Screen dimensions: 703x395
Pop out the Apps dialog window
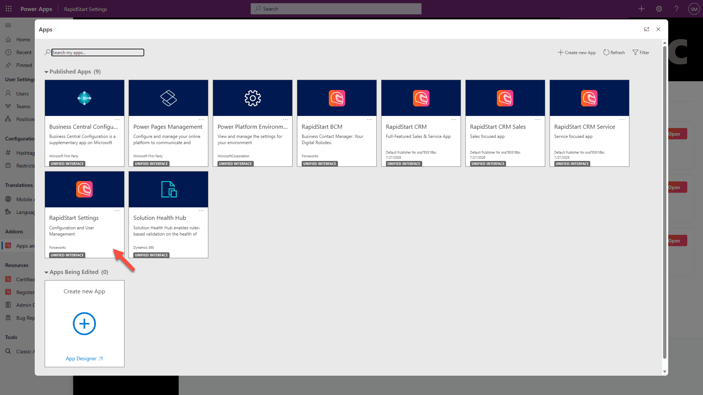coord(647,29)
